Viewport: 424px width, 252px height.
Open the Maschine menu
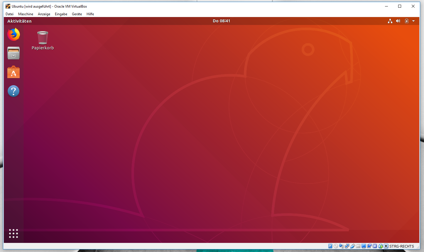pos(26,14)
